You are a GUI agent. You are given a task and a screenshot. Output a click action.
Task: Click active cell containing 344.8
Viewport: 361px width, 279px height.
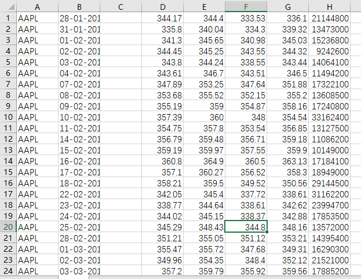pyautogui.click(x=246, y=227)
